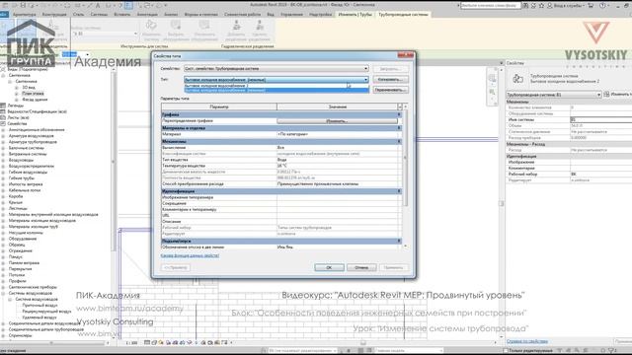Click OK in Type Properties dialog
This screenshot has height=355, width=632.
329,267
